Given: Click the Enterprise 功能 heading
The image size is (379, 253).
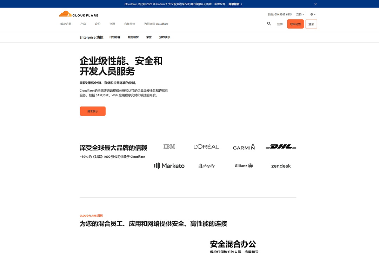Looking at the screenshot, I should click(91, 37).
